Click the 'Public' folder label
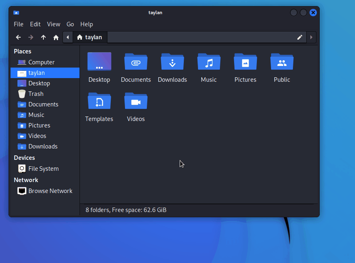The height and width of the screenshot is (263, 355). pos(282,80)
